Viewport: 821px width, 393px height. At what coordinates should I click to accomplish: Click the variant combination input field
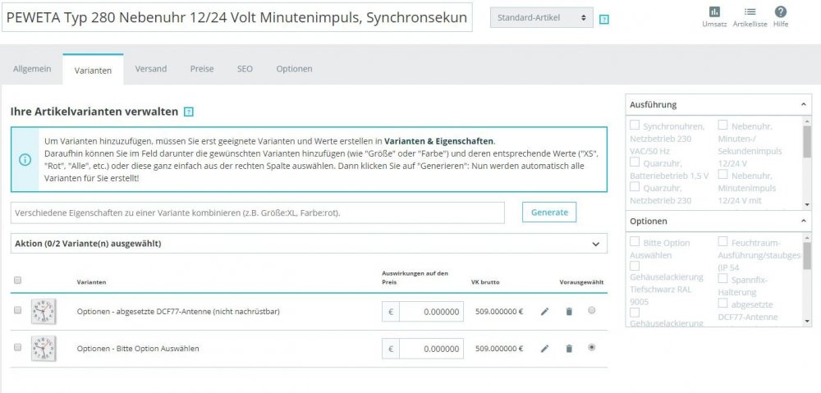(x=258, y=212)
